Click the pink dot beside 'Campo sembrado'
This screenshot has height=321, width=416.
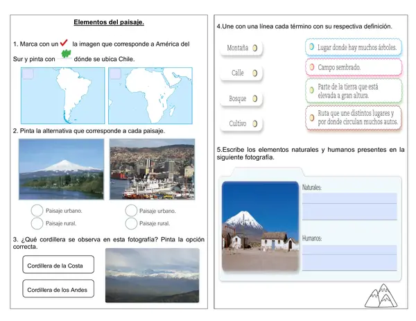(x=312, y=67)
